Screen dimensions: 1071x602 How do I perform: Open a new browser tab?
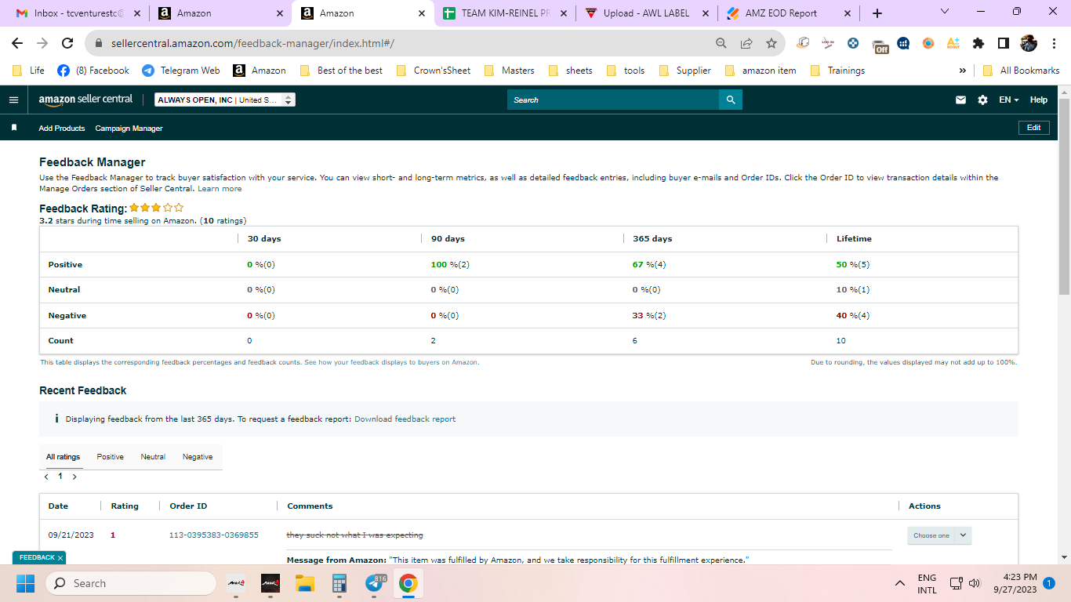pyautogui.click(x=877, y=13)
